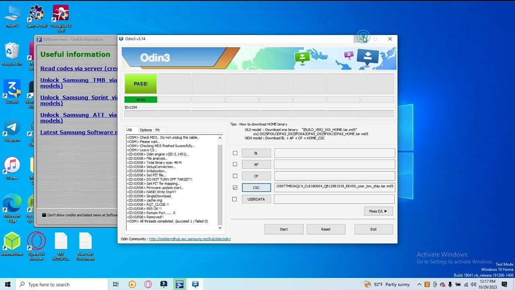This screenshot has width=515, height=290.
Task: Enable the USERDATA checkbox
Action: pos(235,199)
